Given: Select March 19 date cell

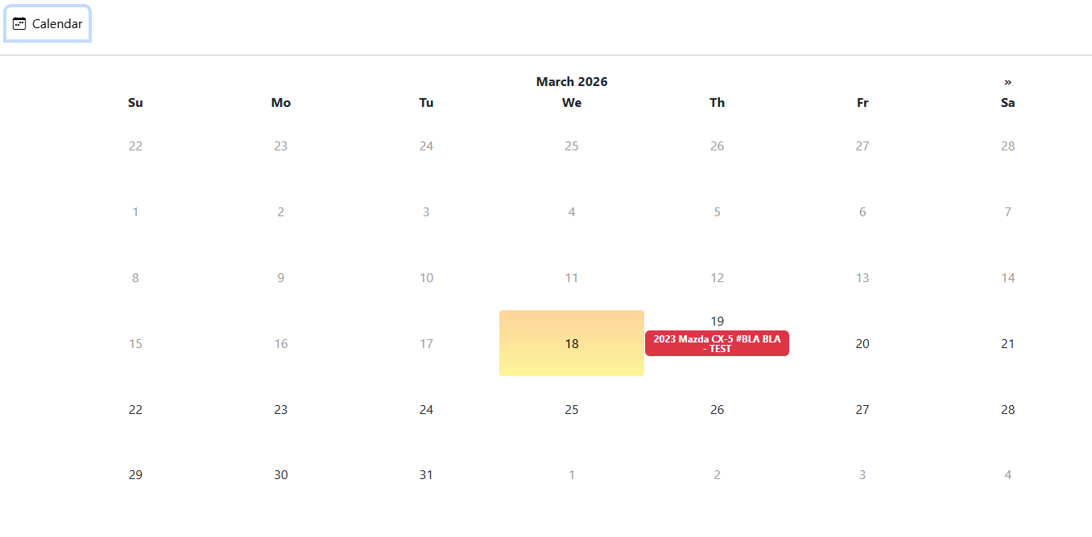Looking at the screenshot, I should click(x=717, y=321).
